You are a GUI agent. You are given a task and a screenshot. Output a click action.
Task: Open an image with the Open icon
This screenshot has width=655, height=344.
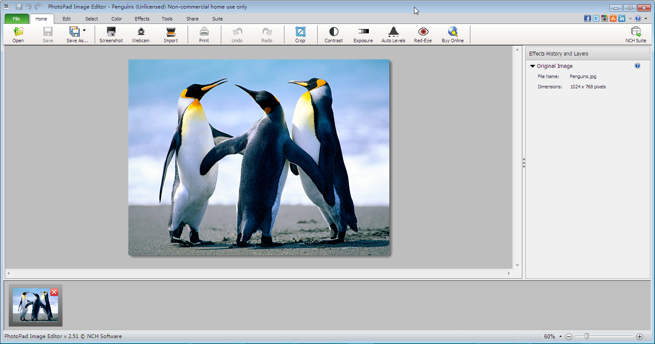[18, 35]
